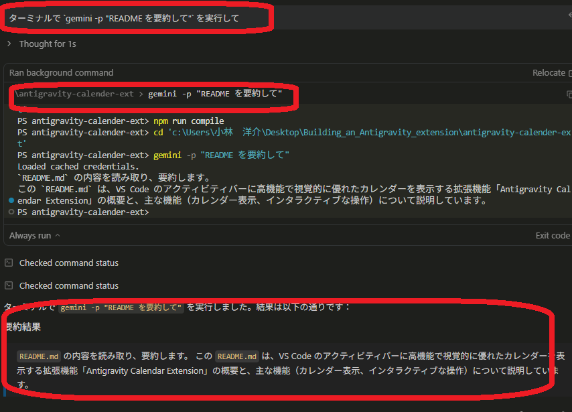The width and height of the screenshot is (572, 412).
Task: Select the second 'Checked command status' entry
Action: pos(67,285)
